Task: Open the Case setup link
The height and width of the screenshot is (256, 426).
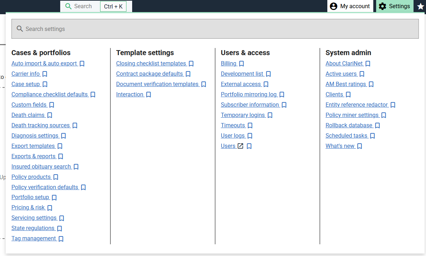Action: 26,84
